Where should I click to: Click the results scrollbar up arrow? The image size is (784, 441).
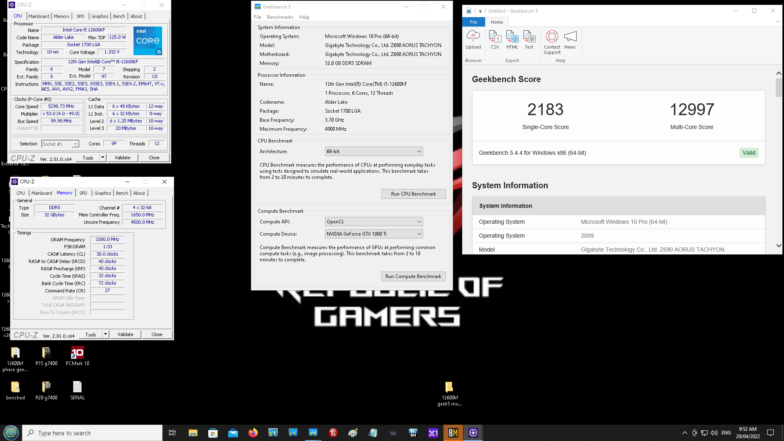[x=779, y=73]
